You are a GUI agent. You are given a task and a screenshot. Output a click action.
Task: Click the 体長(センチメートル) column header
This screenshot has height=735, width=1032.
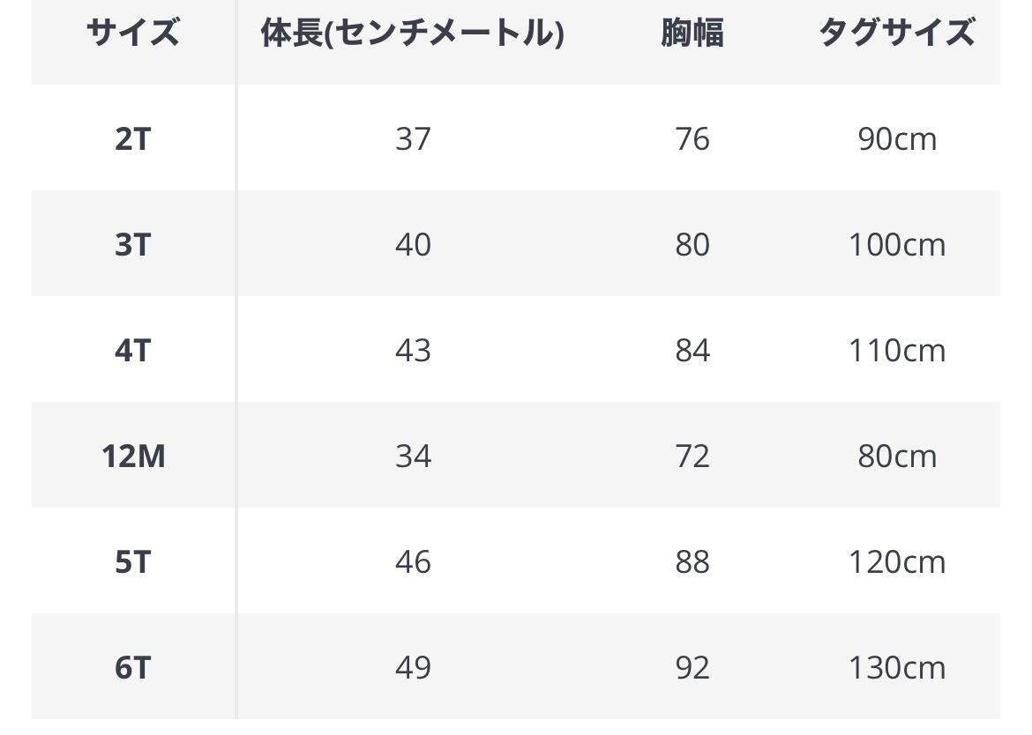pyautogui.click(x=412, y=33)
